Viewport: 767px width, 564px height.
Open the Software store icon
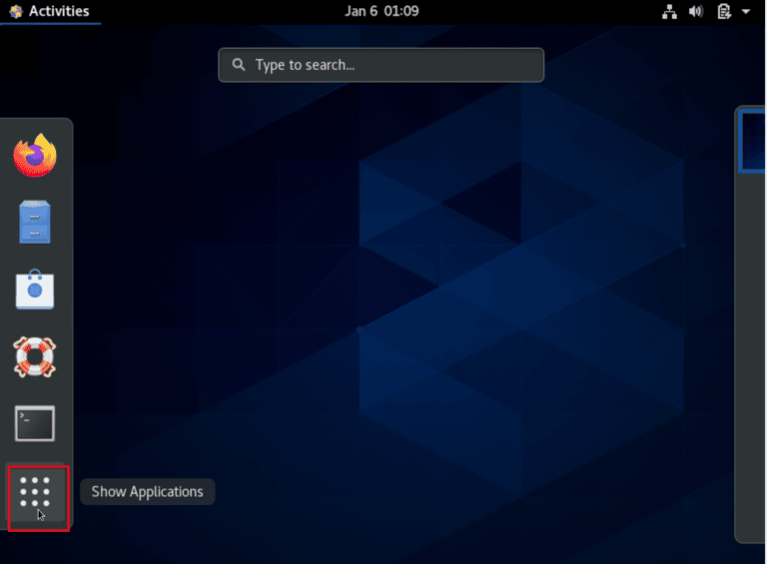point(35,288)
